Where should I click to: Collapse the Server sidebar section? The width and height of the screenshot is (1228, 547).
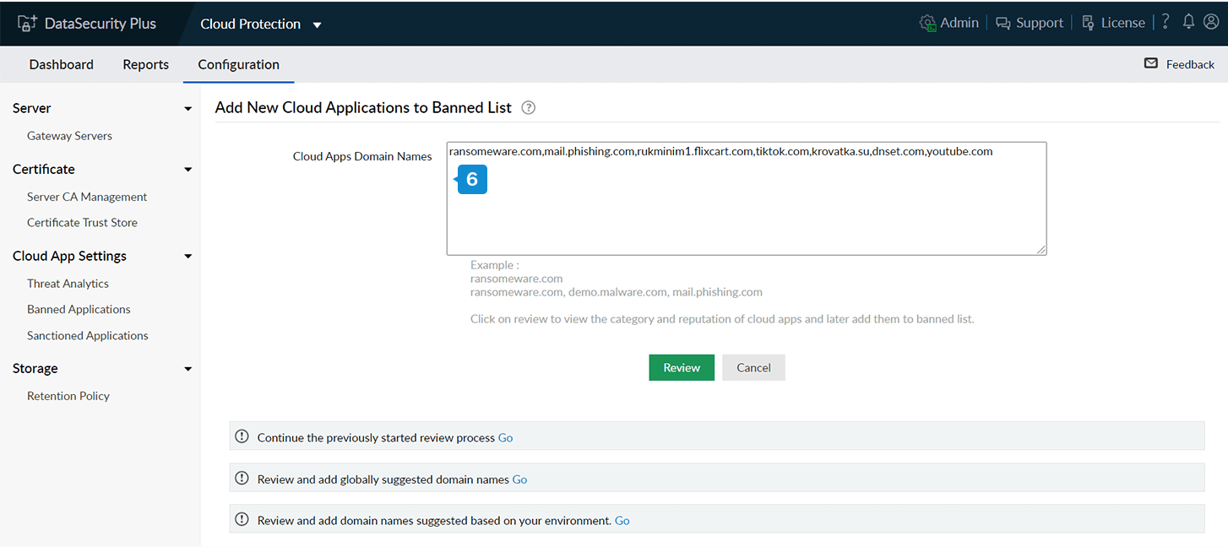pos(188,109)
